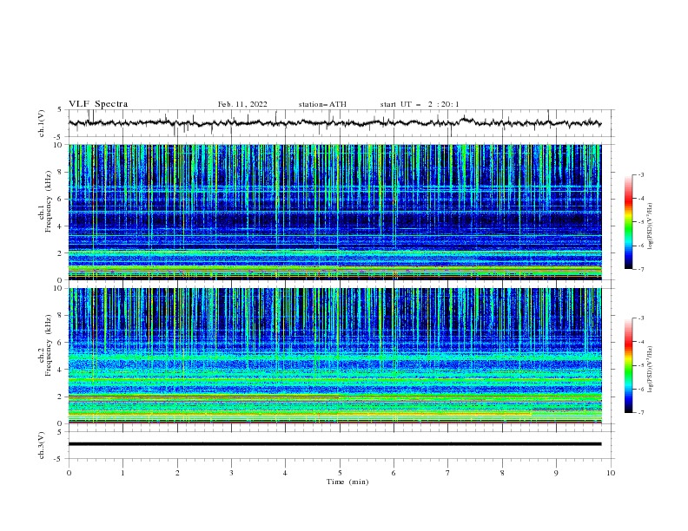Click time axis tick label "8"
Viewport: 688px width, 531px height.
pos(502,473)
